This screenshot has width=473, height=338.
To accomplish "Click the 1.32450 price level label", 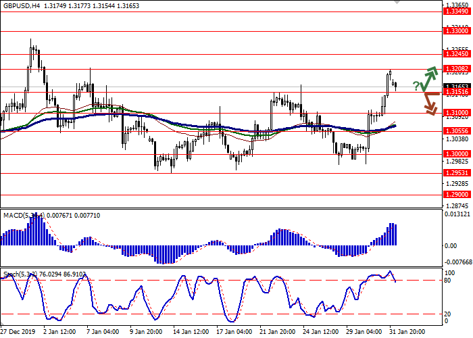I will 456,53.
